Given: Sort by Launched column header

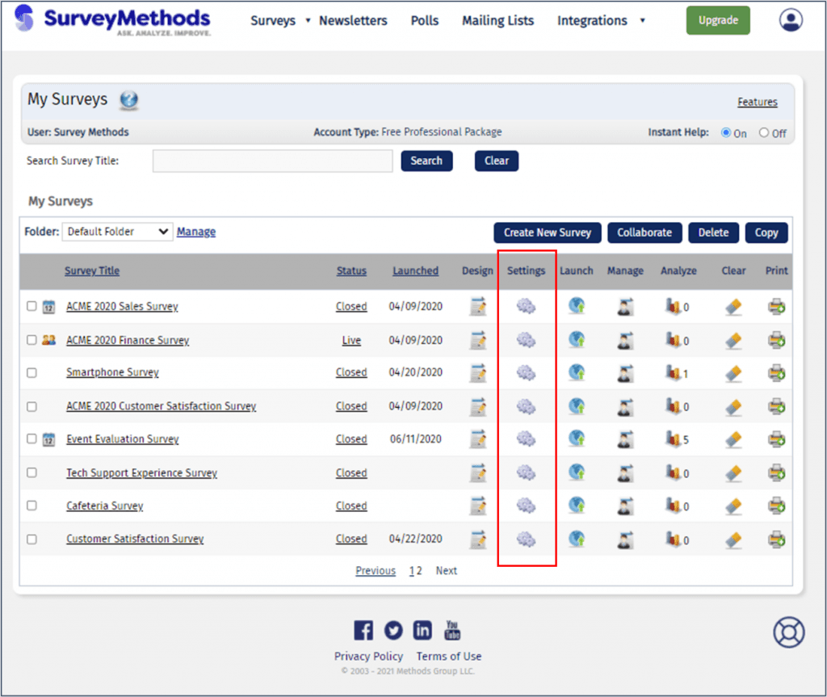Looking at the screenshot, I should tap(416, 271).
